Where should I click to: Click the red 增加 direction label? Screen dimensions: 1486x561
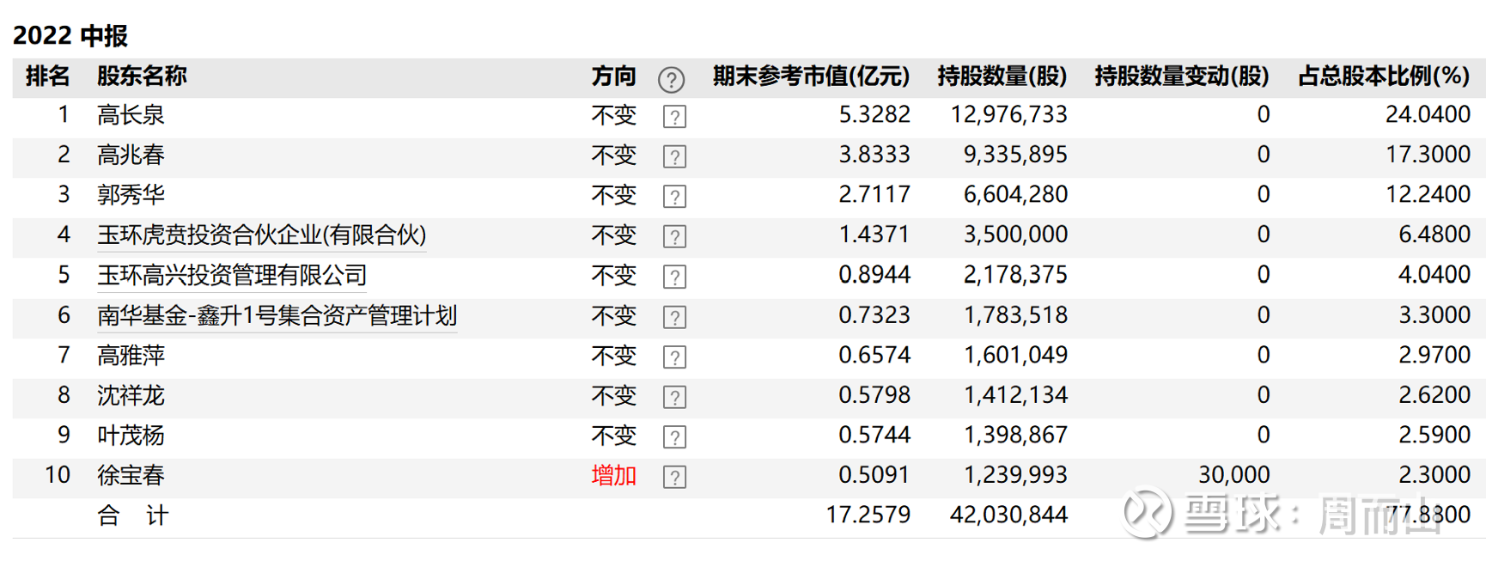click(613, 475)
